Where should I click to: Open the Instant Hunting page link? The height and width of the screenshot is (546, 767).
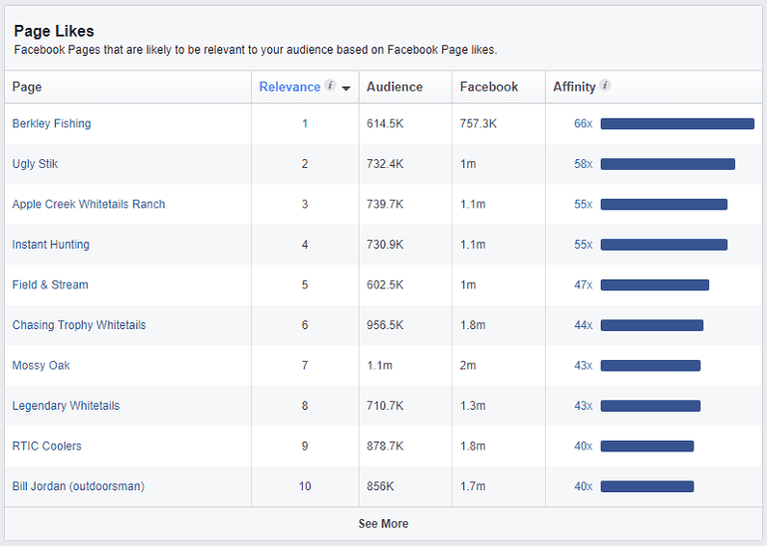pos(51,245)
